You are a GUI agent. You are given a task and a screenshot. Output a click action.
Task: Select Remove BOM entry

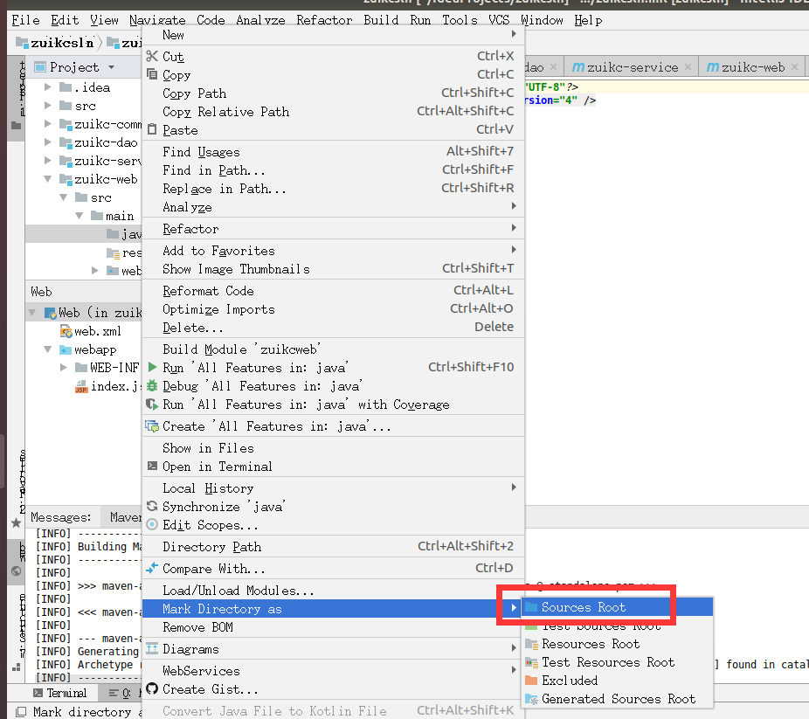334,627
